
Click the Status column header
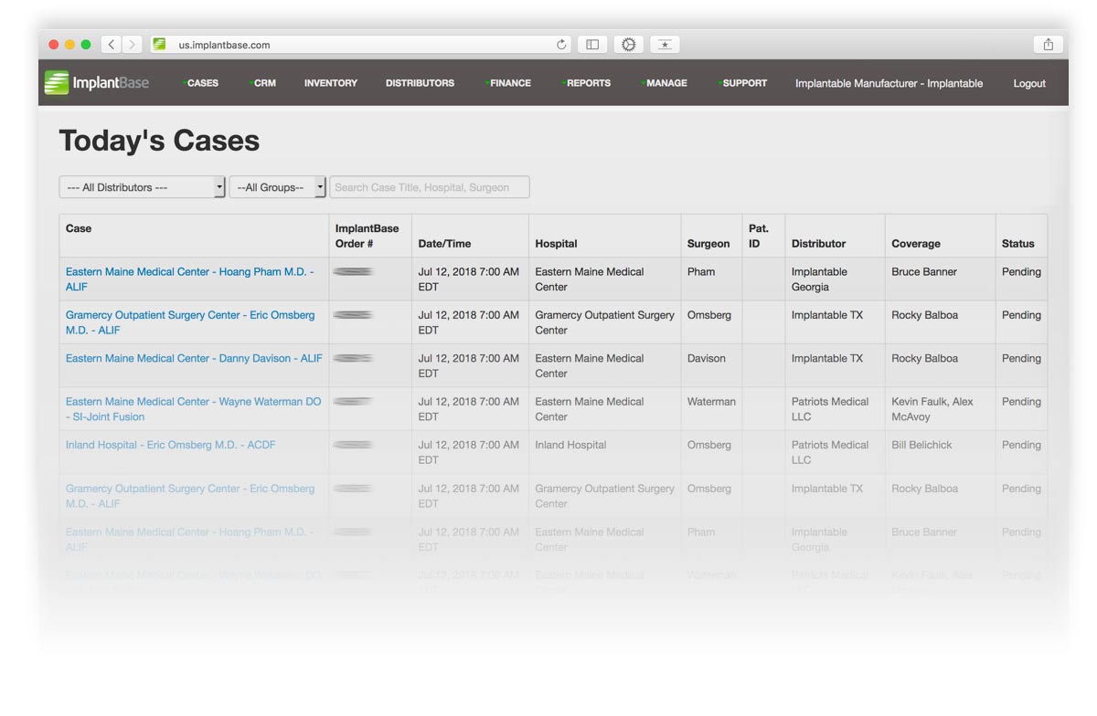1018,244
